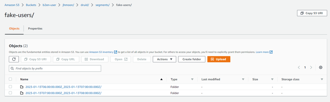This screenshot has height=102, width=330.
Task: Click the Delete button
Action: click(142, 59)
